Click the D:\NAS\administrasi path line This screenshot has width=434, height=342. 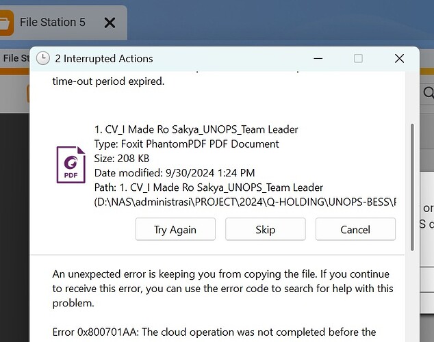point(245,202)
